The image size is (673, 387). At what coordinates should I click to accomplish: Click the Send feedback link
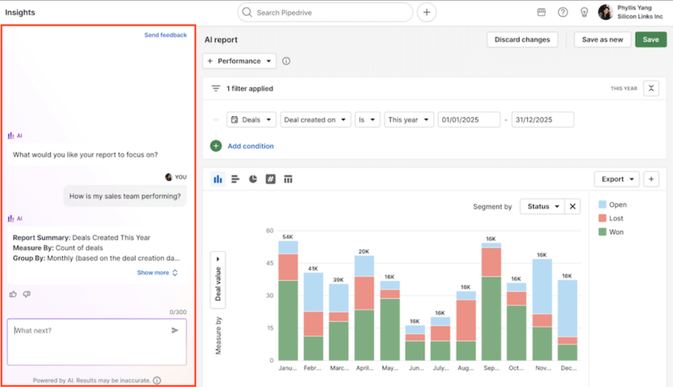click(166, 35)
